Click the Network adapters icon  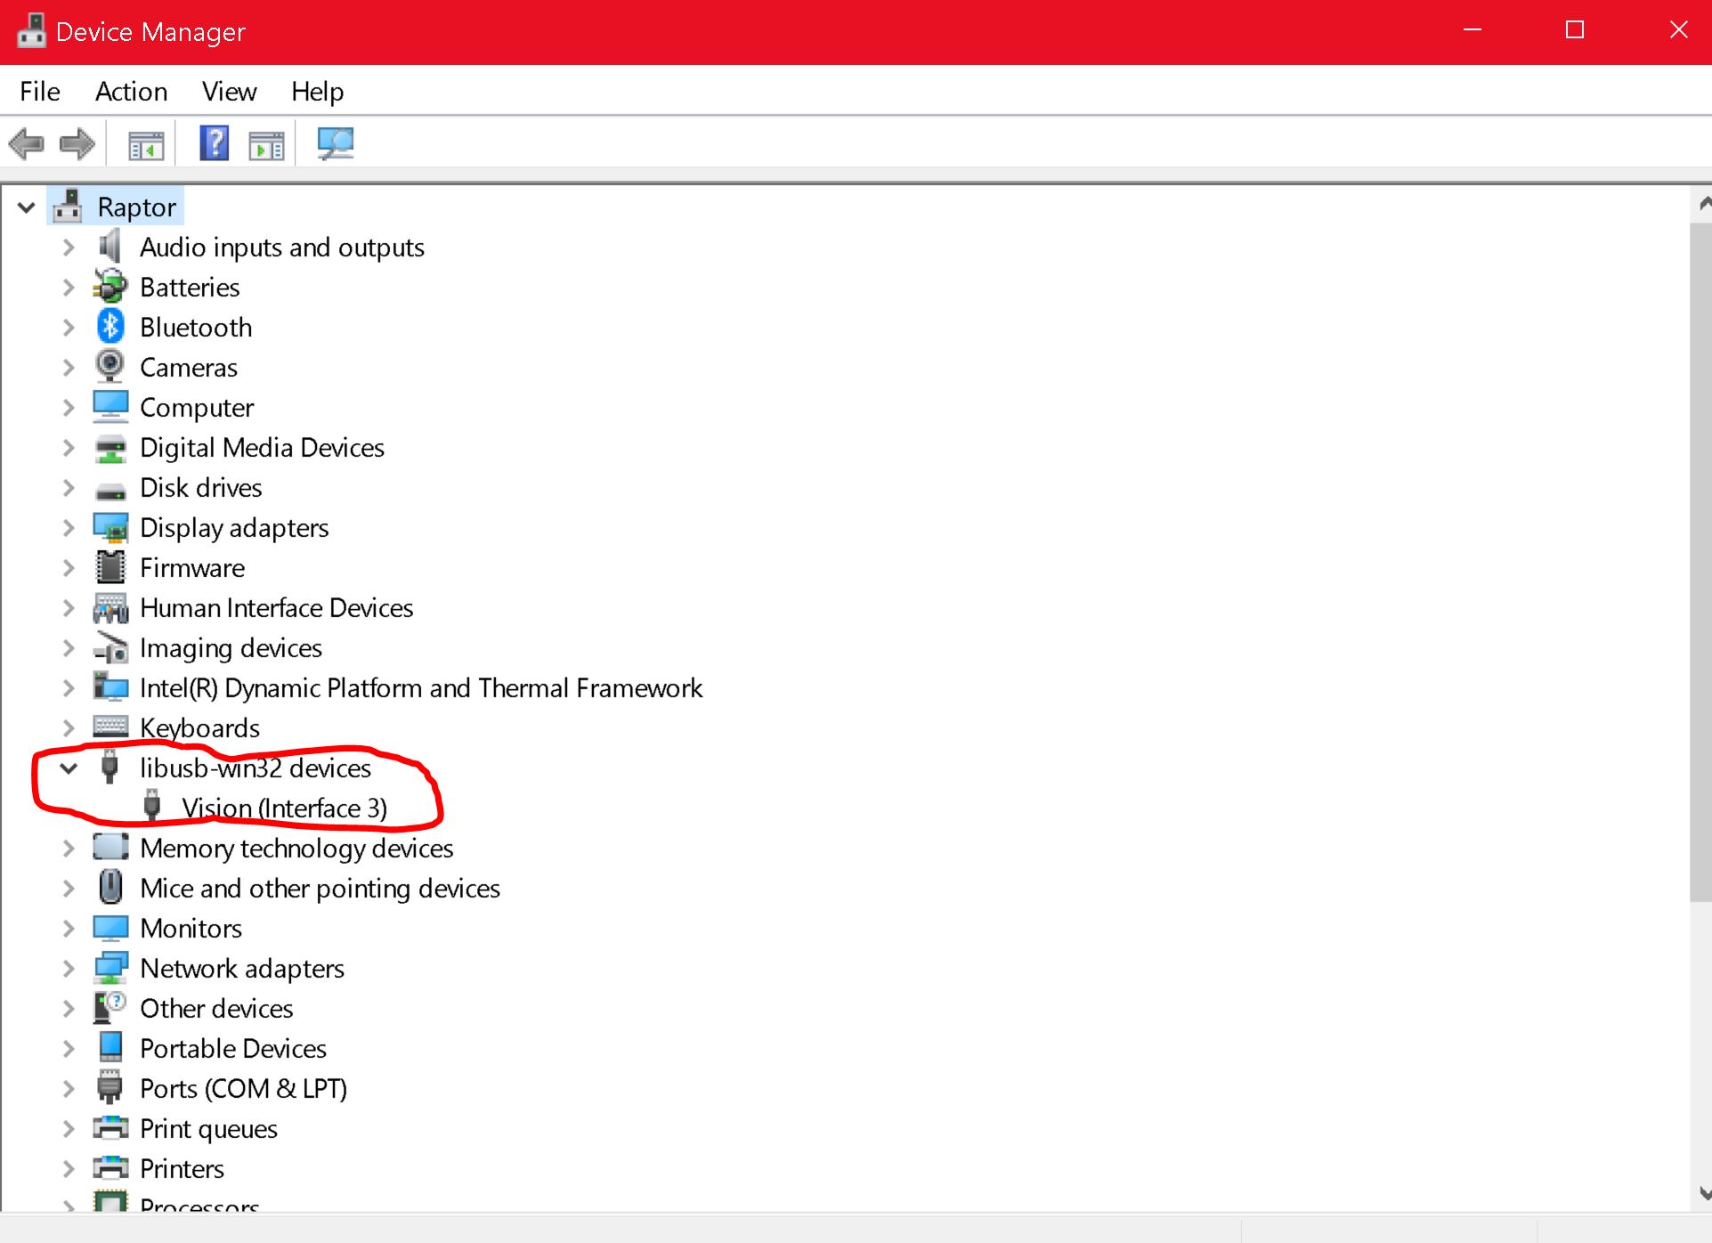pyautogui.click(x=110, y=968)
